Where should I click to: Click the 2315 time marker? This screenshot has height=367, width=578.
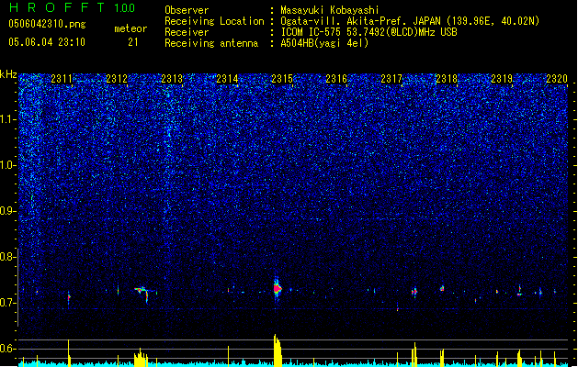tap(281, 79)
